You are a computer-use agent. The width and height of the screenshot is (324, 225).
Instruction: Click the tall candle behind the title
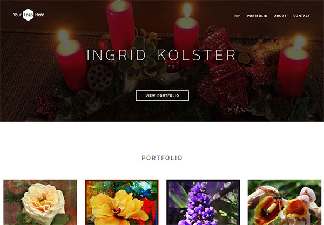point(120,25)
